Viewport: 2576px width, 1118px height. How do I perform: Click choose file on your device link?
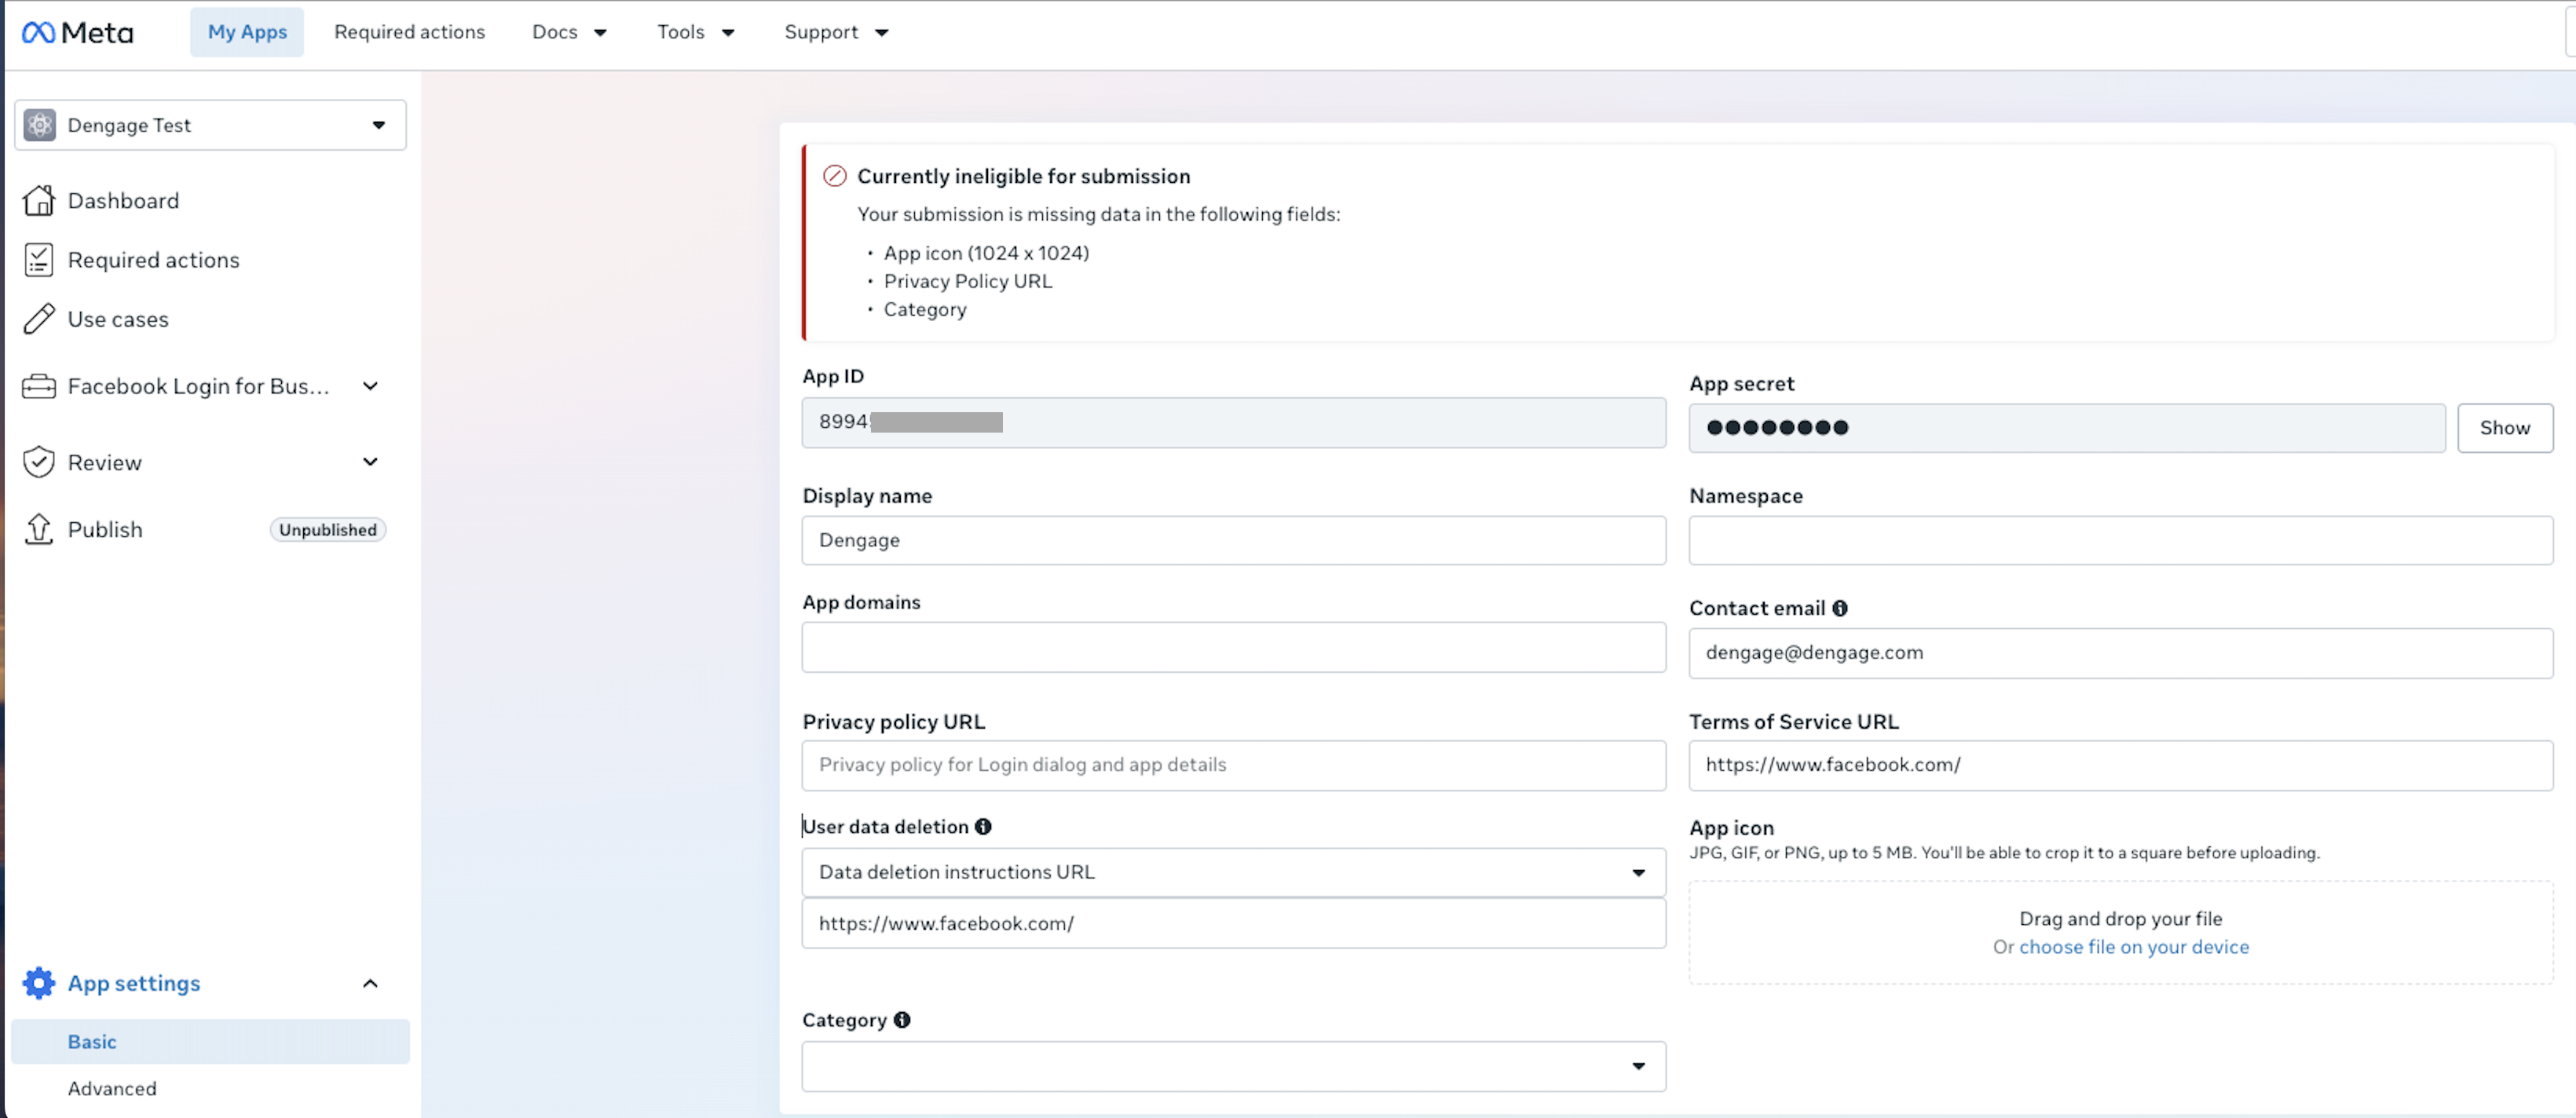pyautogui.click(x=2133, y=947)
